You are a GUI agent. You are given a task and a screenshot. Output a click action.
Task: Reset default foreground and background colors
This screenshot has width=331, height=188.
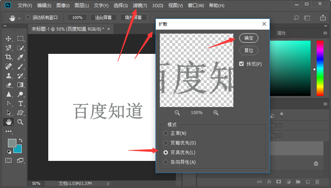click(x=9, y=152)
